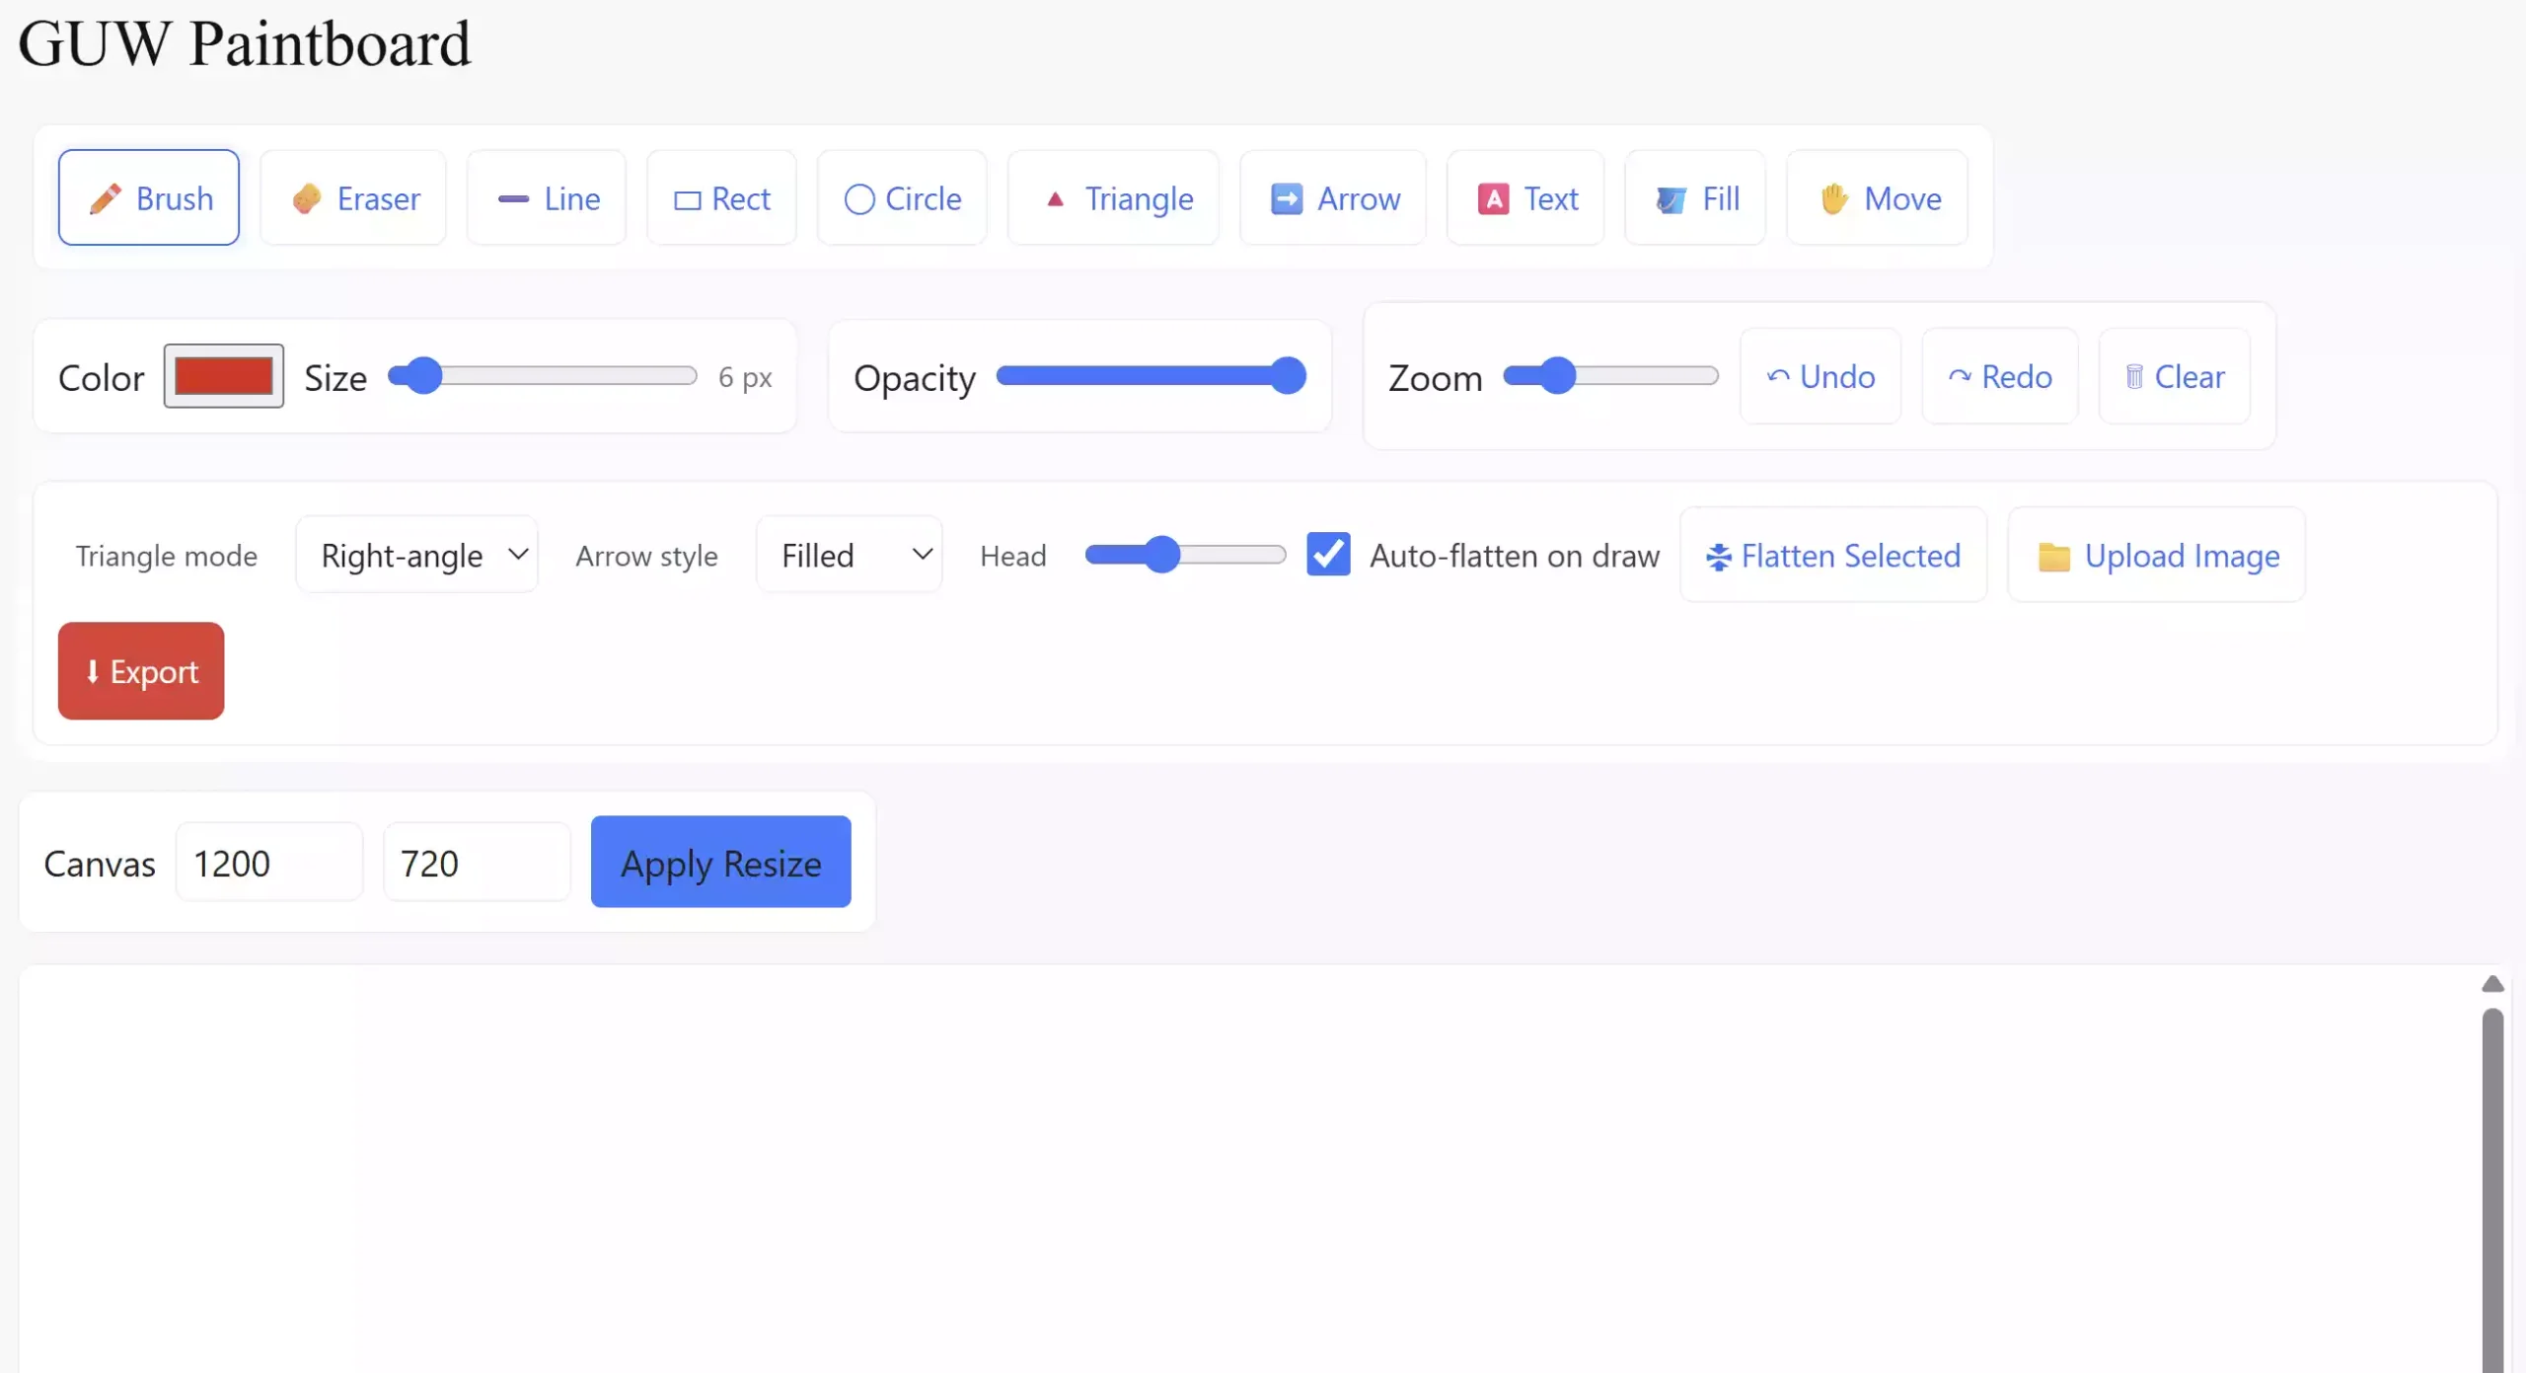Viewport: 2526px width, 1373px height.
Task: Activate the Fill bucket tool
Action: click(x=1695, y=198)
